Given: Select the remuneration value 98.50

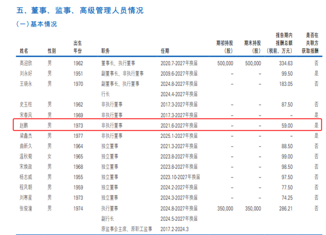Looking at the screenshot, I should click(287, 167).
